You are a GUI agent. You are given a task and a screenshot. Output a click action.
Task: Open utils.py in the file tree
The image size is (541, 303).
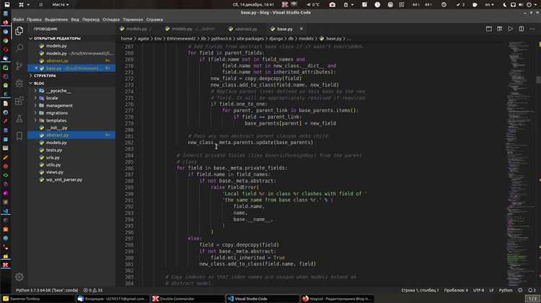click(53, 165)
